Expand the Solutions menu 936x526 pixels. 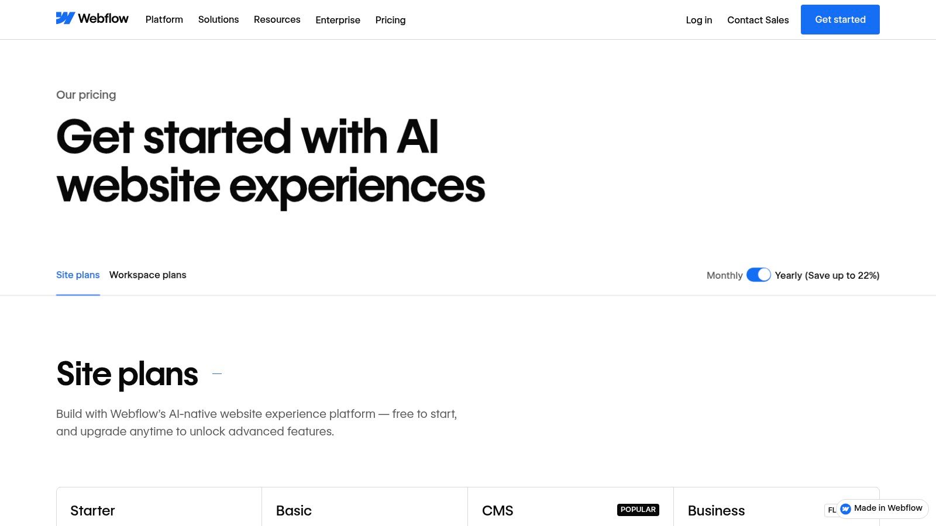pos(218,20)
